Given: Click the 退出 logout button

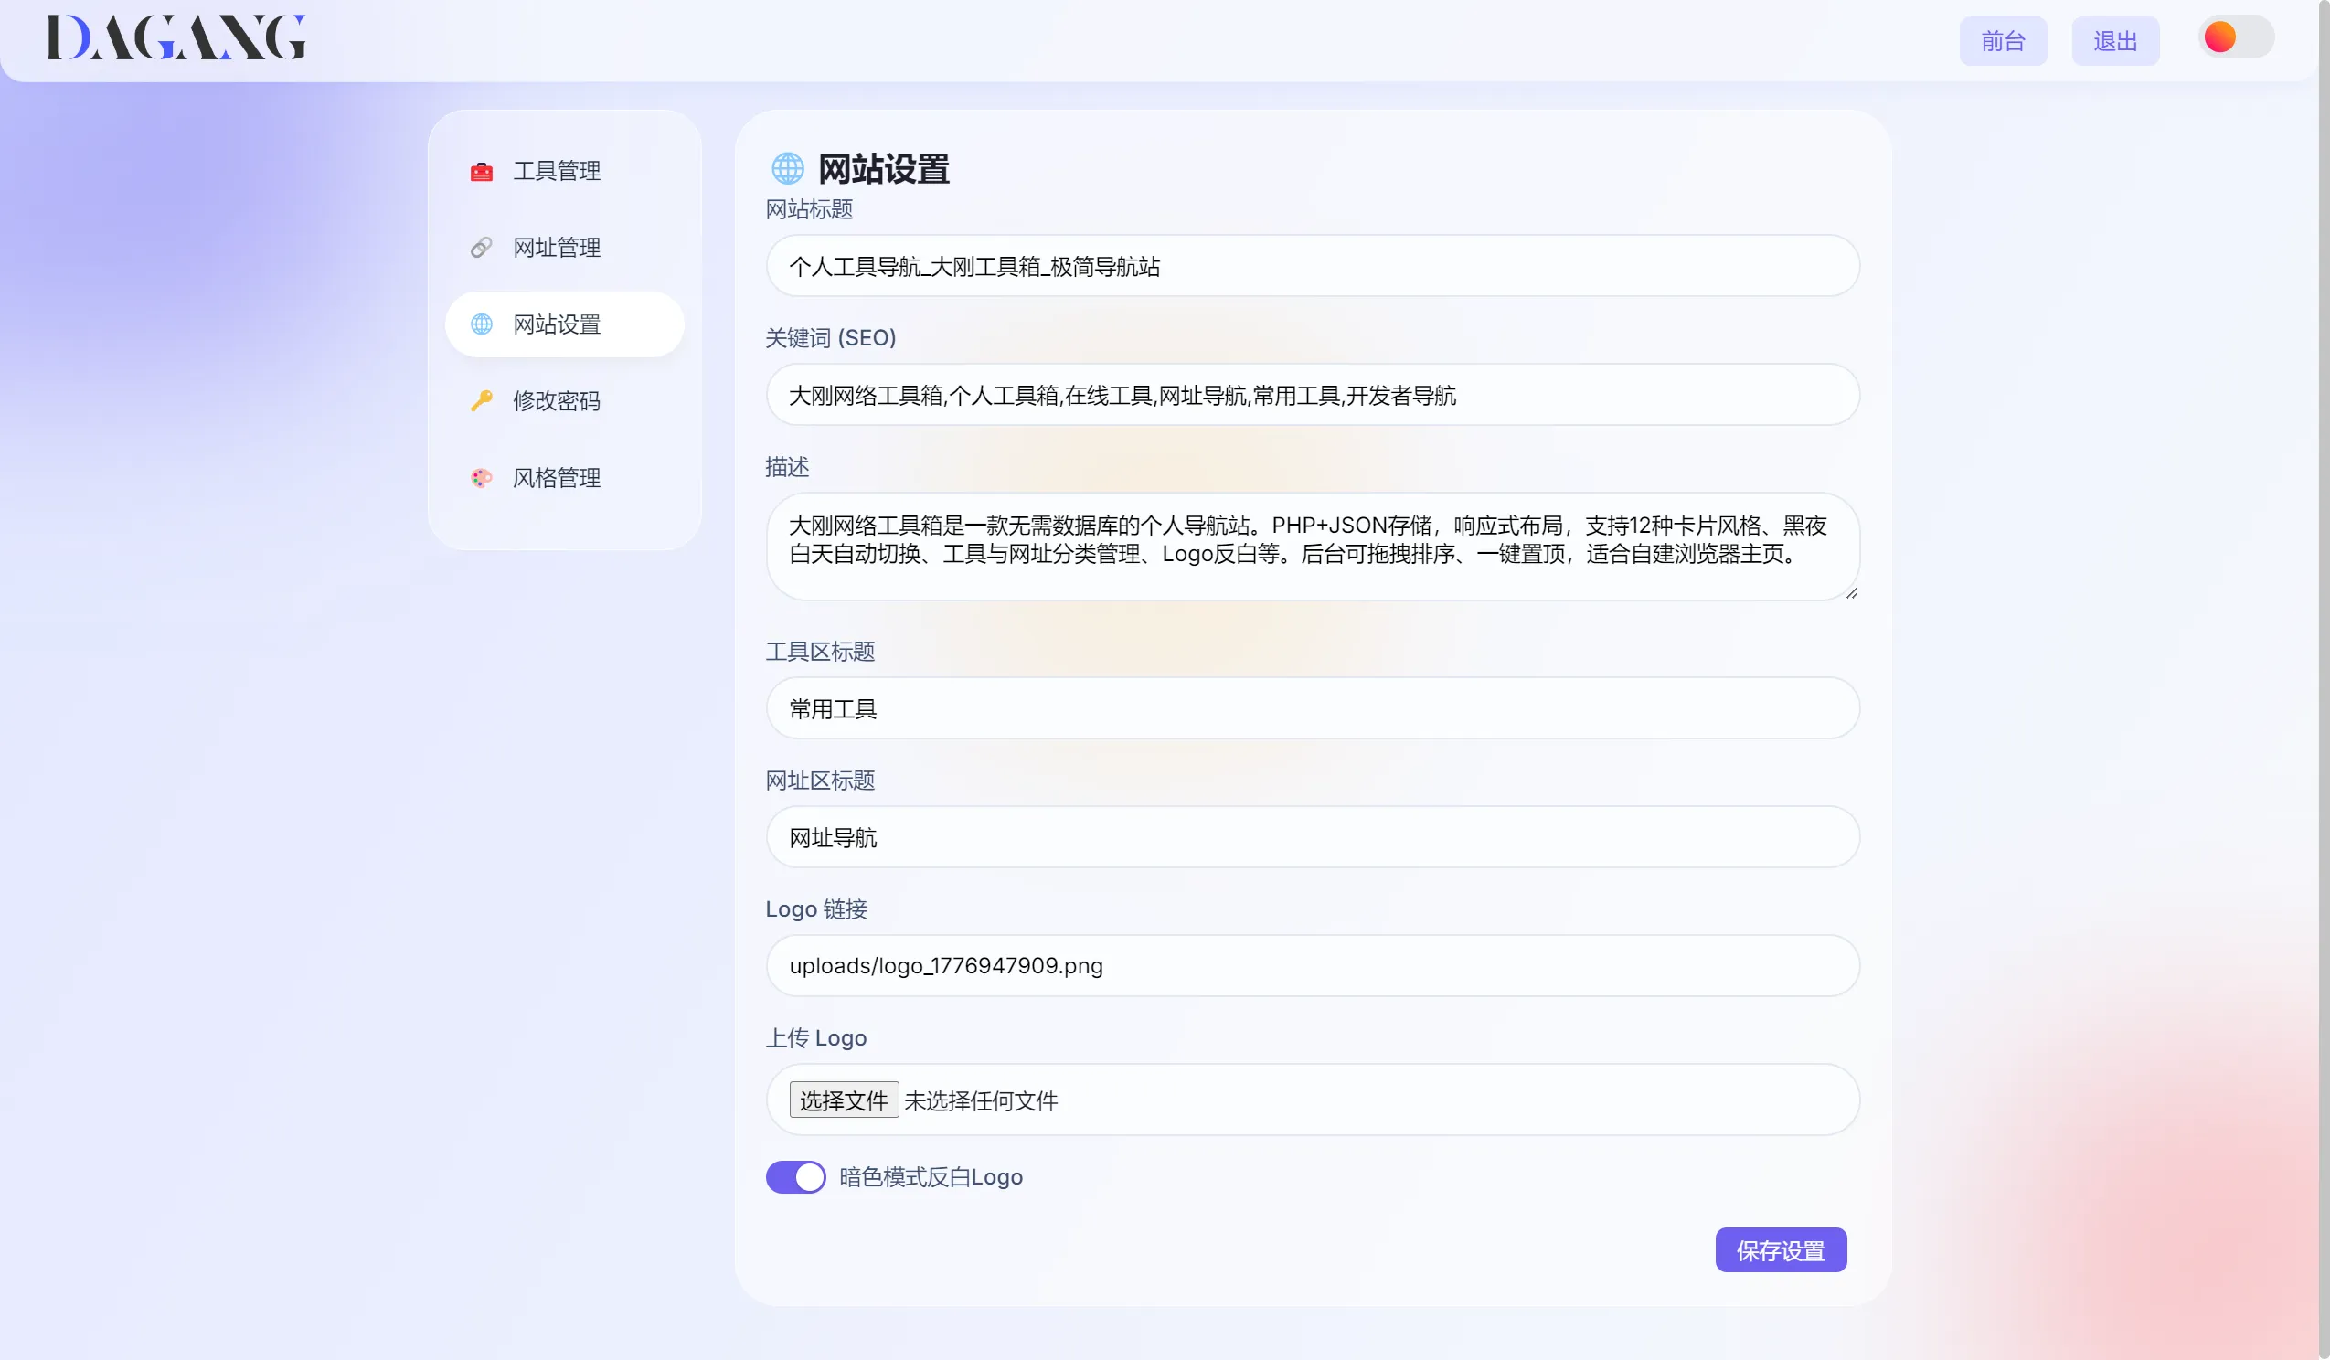Looking at the screenshot, I should coord(2115,41).
